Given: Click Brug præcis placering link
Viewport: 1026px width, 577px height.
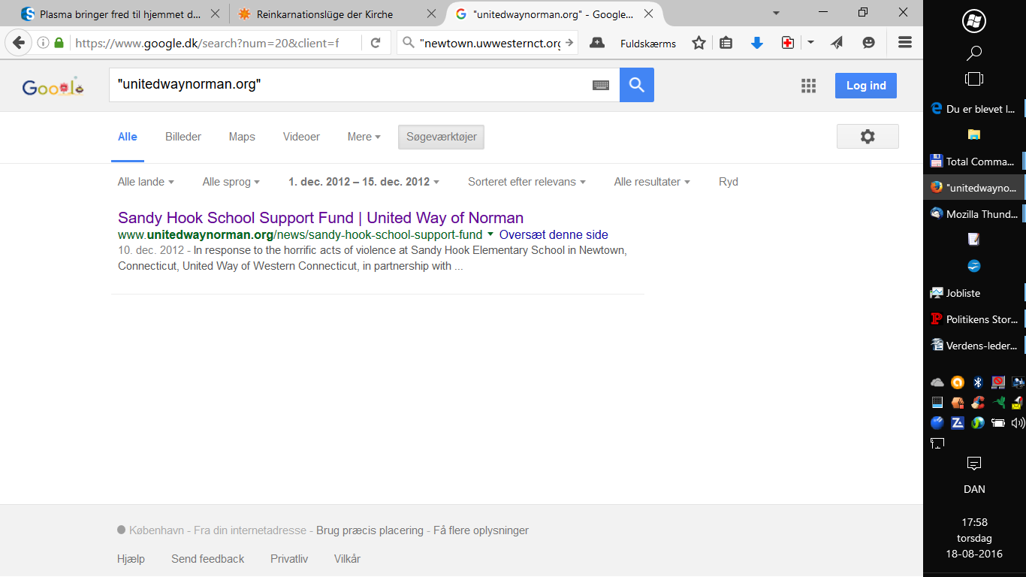Looking at the screenshot, I should (x=370, y=530).
